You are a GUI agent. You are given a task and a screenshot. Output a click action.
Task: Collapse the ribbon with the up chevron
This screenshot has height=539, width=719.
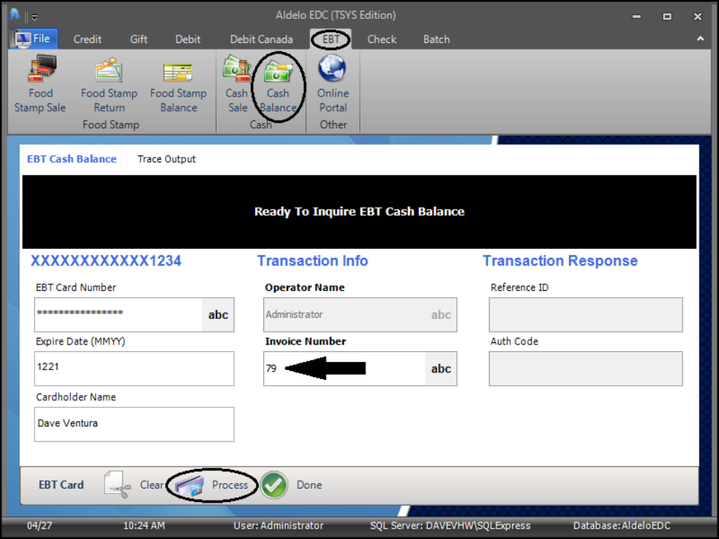pyautogui.click(x=700, y=39)
